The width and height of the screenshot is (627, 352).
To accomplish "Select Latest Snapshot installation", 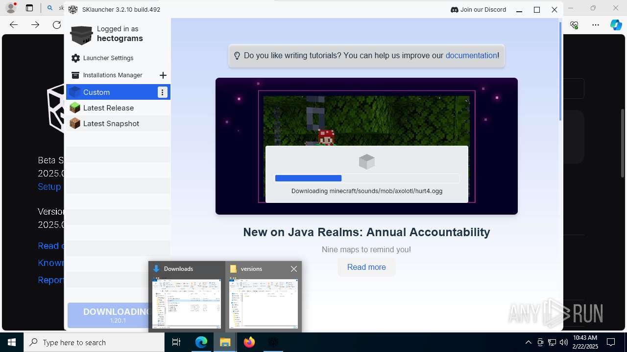I will 118,124.
